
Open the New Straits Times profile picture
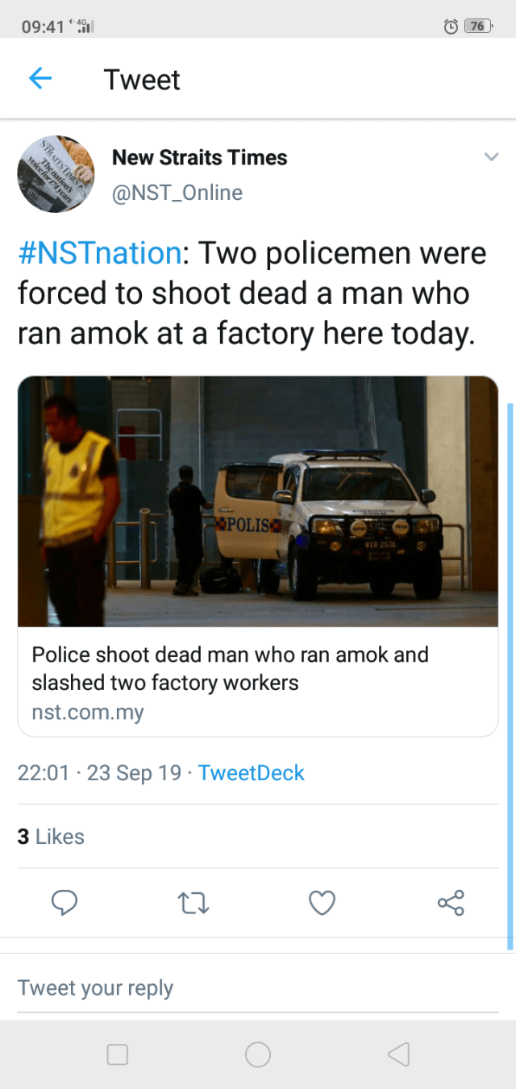click(x=56, y=174)
